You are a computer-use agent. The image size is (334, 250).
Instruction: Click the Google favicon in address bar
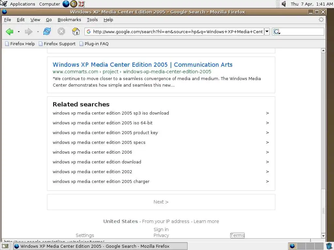[89, 32]
